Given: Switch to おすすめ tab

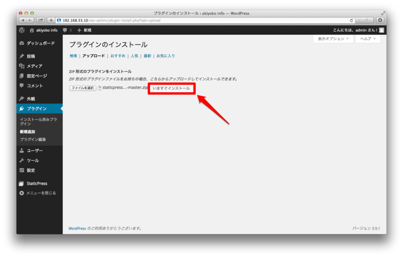Looking at the screenshot, I should pyautogui.click(x=118, y=56).
